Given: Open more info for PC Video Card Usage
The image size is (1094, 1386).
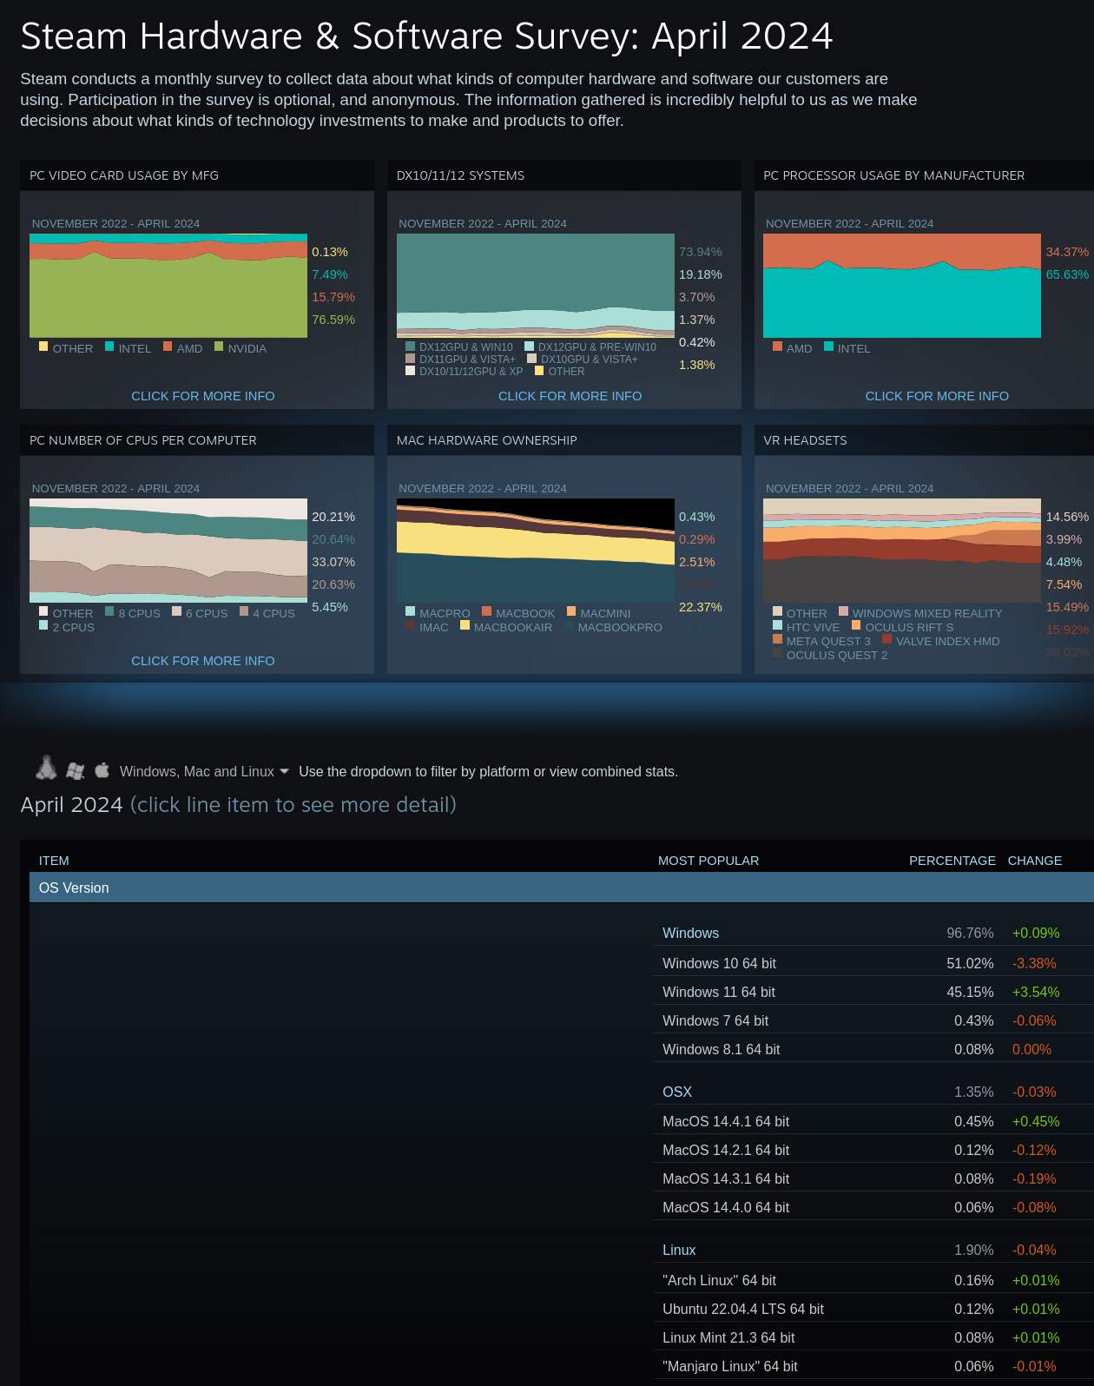Looking at the screenshot, I should tap(203, 396).
